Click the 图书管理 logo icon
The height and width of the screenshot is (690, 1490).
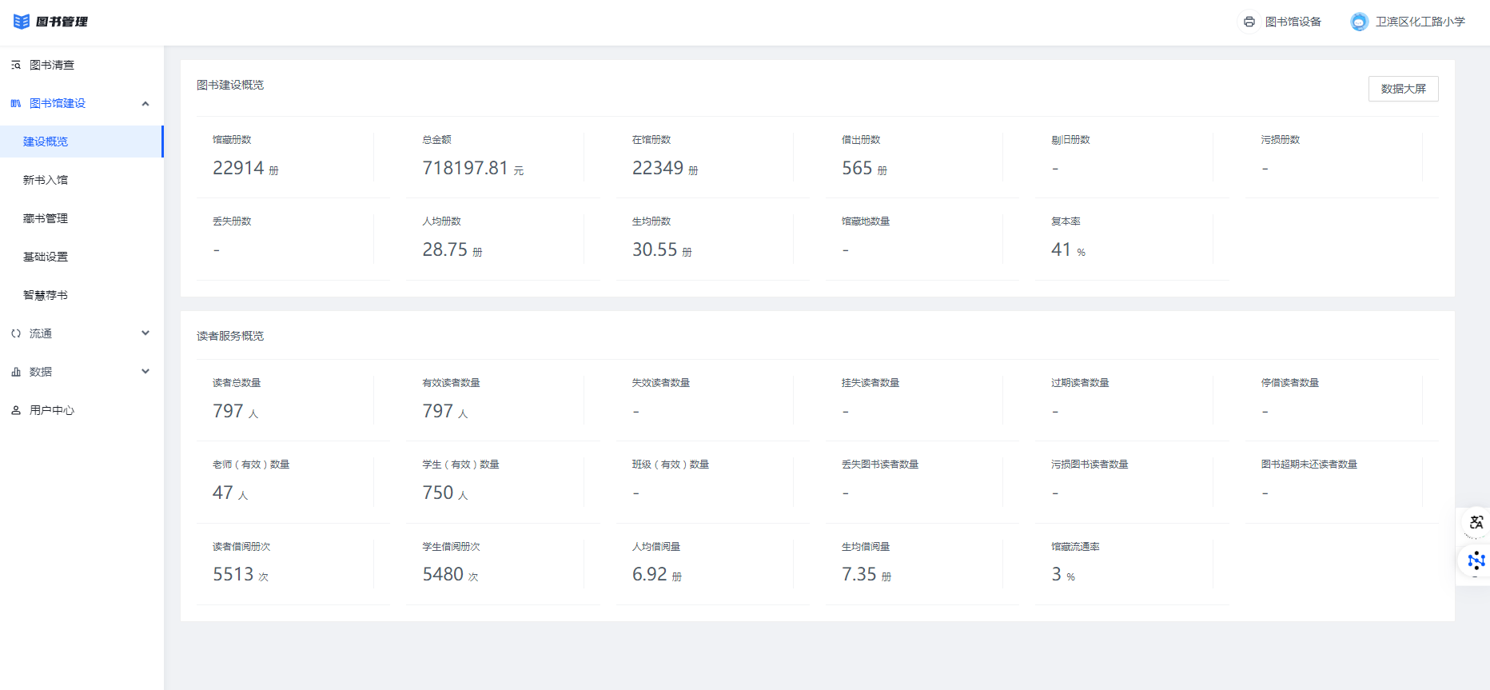[x=22, y=22]
